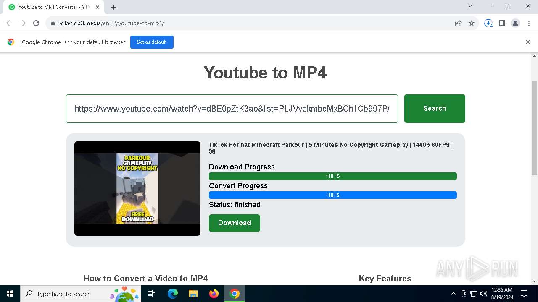Click the video title text
The width and height of the screenshot is (538, 302).
point(331,148)
